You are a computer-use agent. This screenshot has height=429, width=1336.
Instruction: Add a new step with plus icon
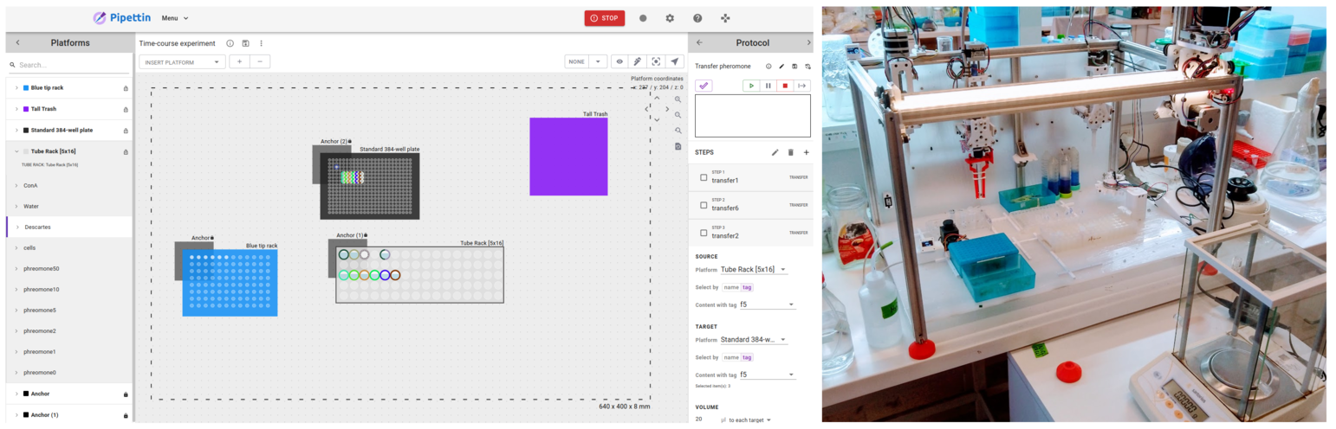click(x=806, y=152)
